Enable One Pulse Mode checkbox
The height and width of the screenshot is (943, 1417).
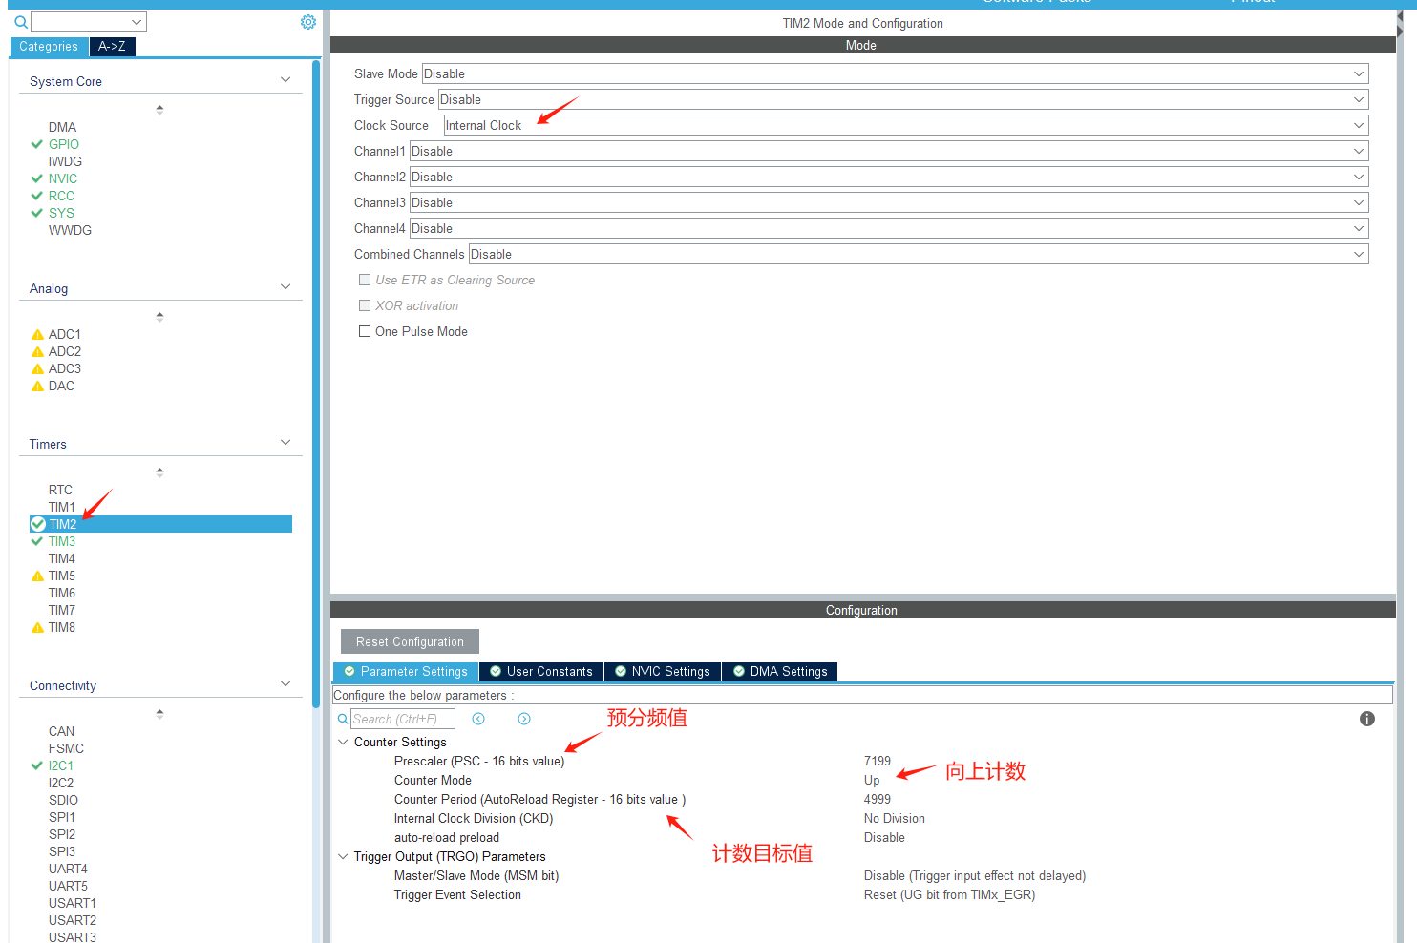365,331
